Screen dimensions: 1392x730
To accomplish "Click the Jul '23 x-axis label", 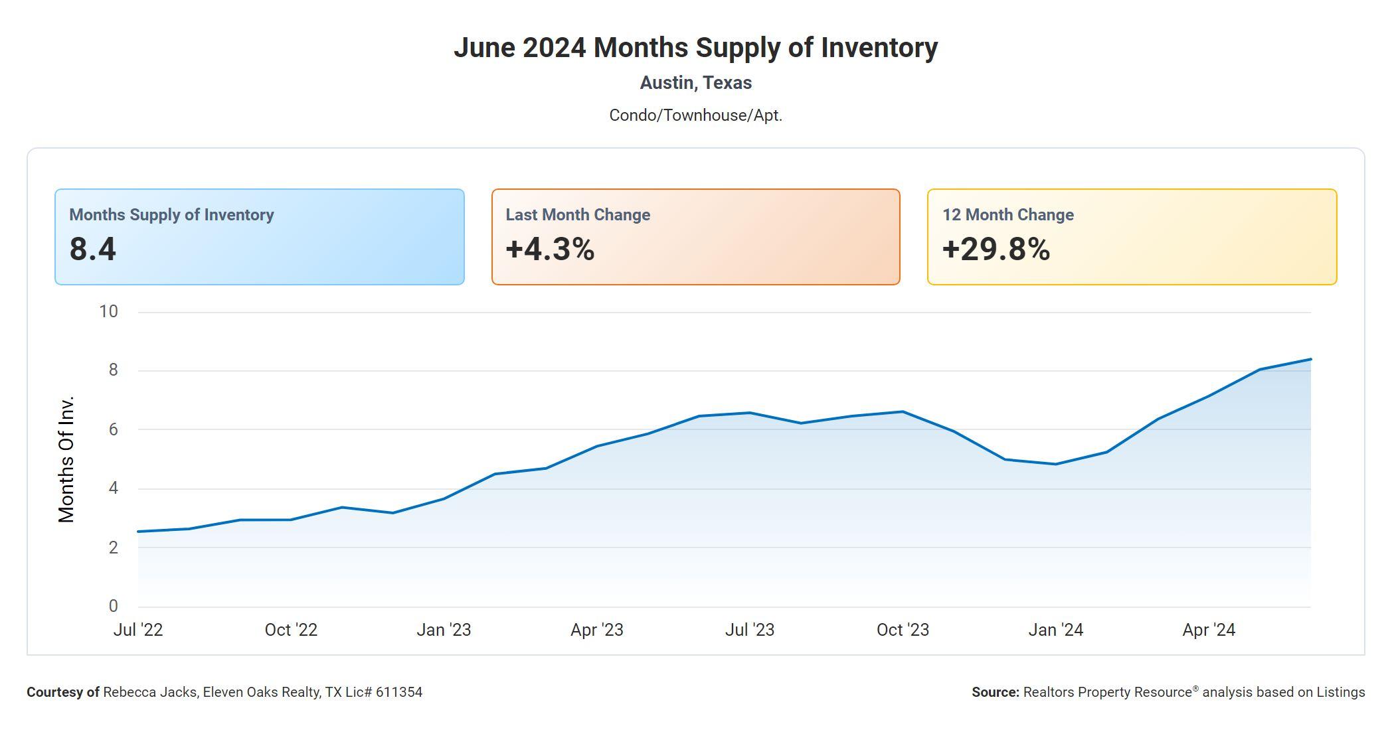I will (x=749, y=630).
